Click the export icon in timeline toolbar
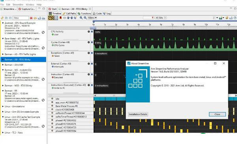The width and height of the screenshot is (237, 144). click(x=231, y=18)
